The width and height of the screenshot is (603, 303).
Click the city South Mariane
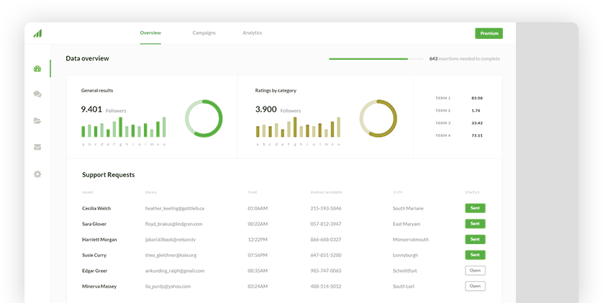[408, 209]
